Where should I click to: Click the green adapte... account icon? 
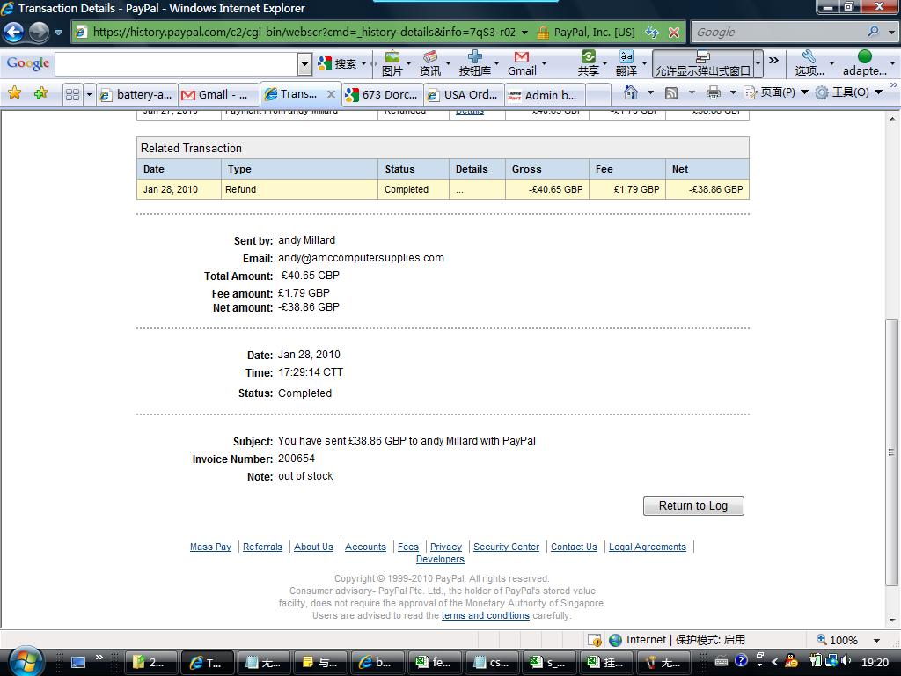[x=864, y=63]
